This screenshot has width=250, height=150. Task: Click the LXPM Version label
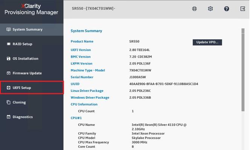point(81,63)
